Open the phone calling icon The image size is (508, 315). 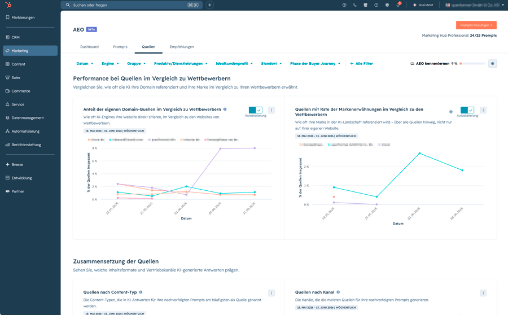click(355, 5)
